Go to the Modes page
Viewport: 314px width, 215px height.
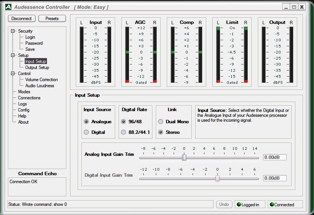point(24,92)
